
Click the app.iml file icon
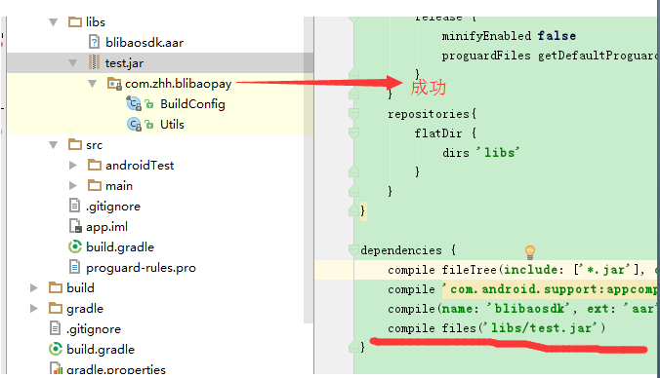coord(75,226)
